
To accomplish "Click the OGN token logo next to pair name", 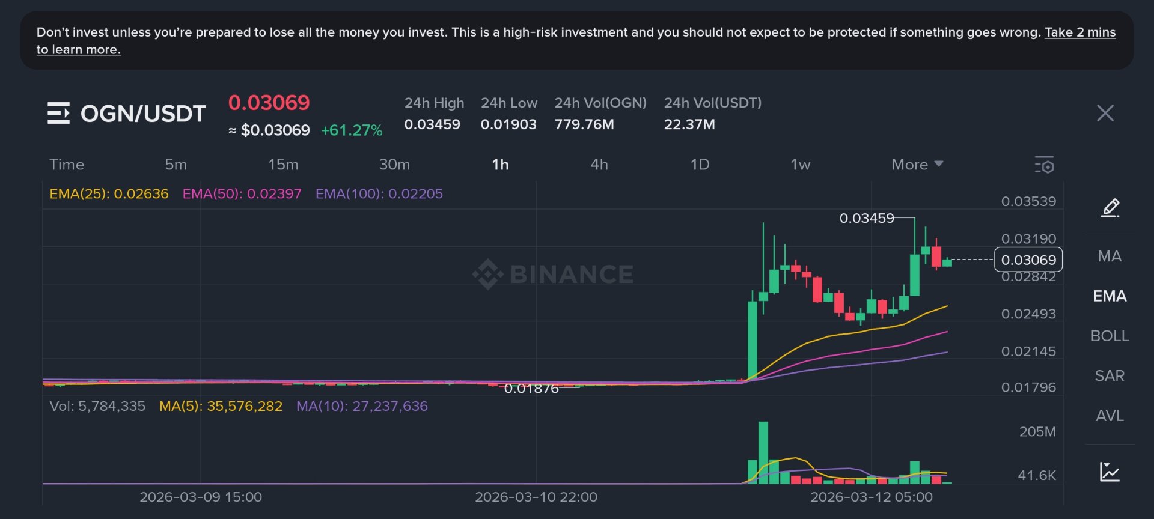I will pos(58,113).
